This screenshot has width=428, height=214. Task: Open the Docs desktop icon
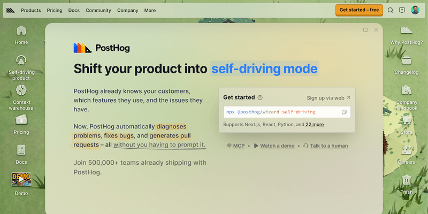pos(21,155)
